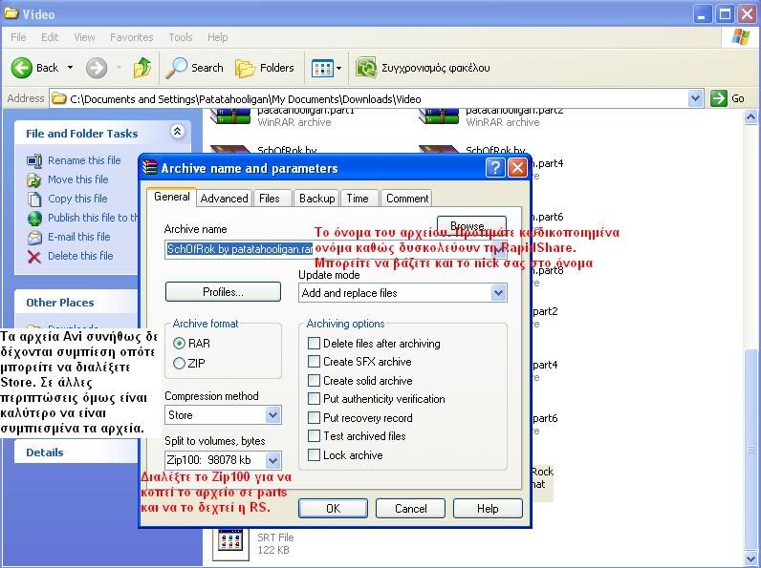Enable Lock archive checkbox

point(314,455)
